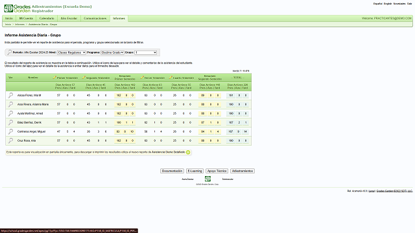Click the Tercer Trimestre column header
The image size is (415, 233).
154,78
